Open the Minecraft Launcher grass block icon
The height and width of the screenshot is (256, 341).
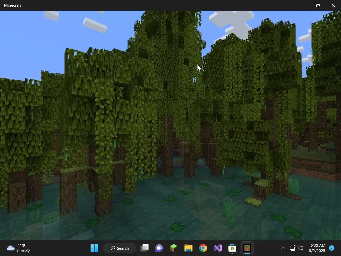pos(173,248)
